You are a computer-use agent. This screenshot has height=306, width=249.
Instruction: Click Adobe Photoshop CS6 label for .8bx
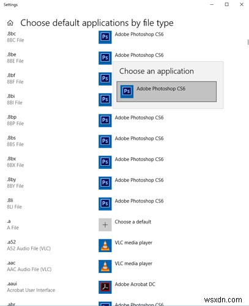click(x=139, y=159)
